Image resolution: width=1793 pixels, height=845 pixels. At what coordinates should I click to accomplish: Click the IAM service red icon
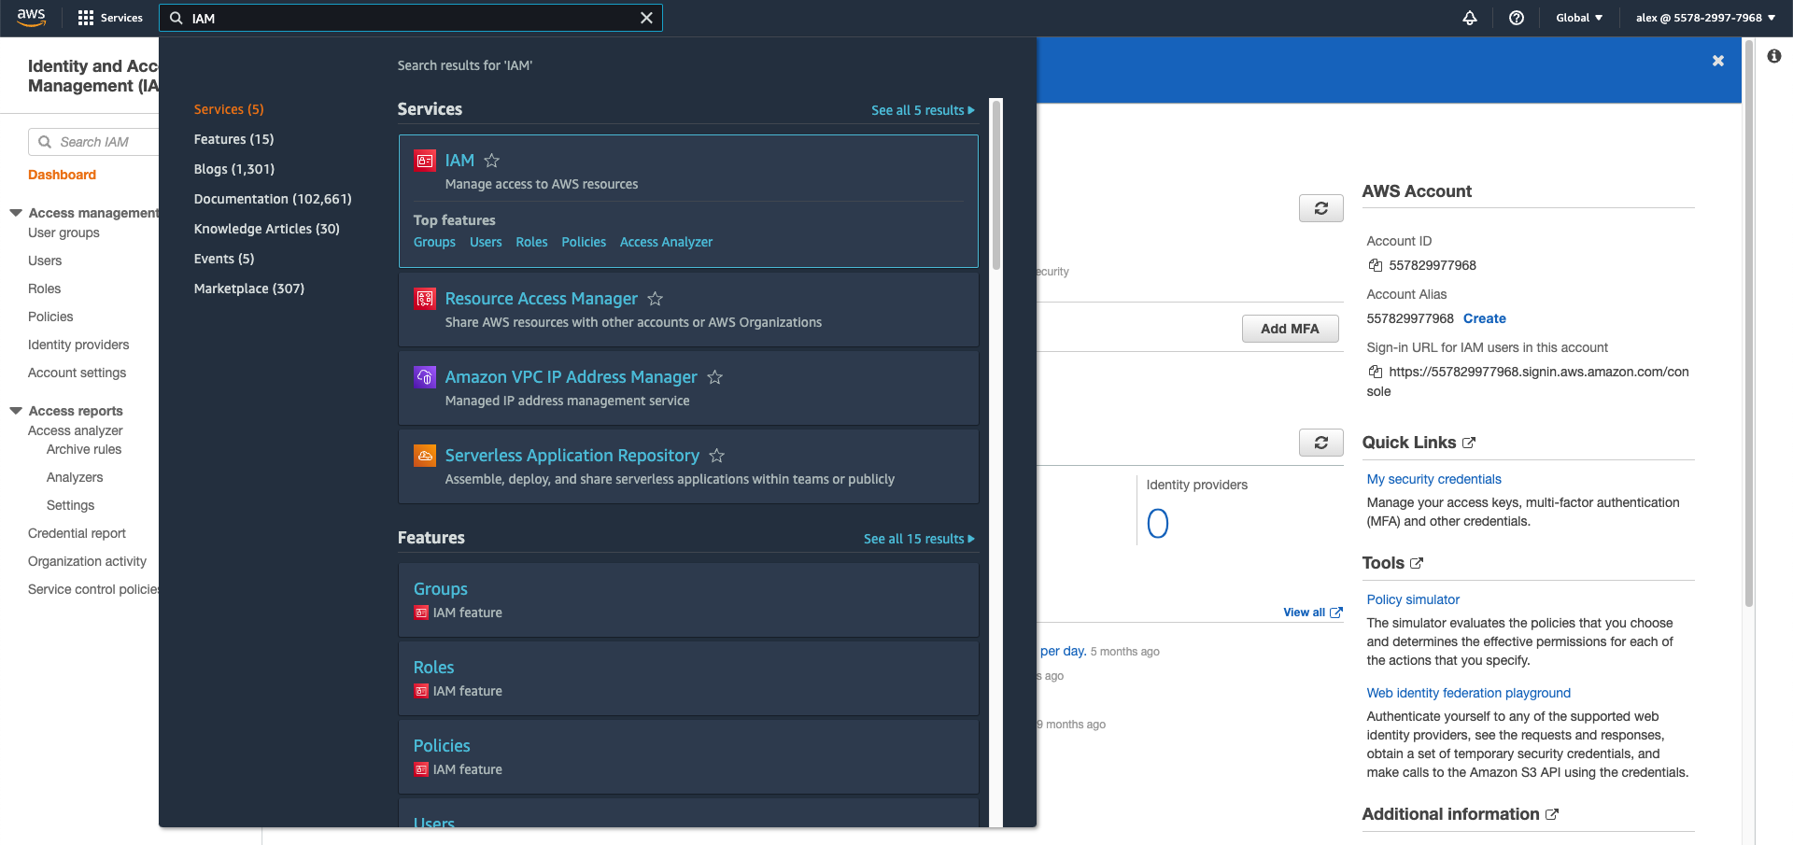coord(425,161)
